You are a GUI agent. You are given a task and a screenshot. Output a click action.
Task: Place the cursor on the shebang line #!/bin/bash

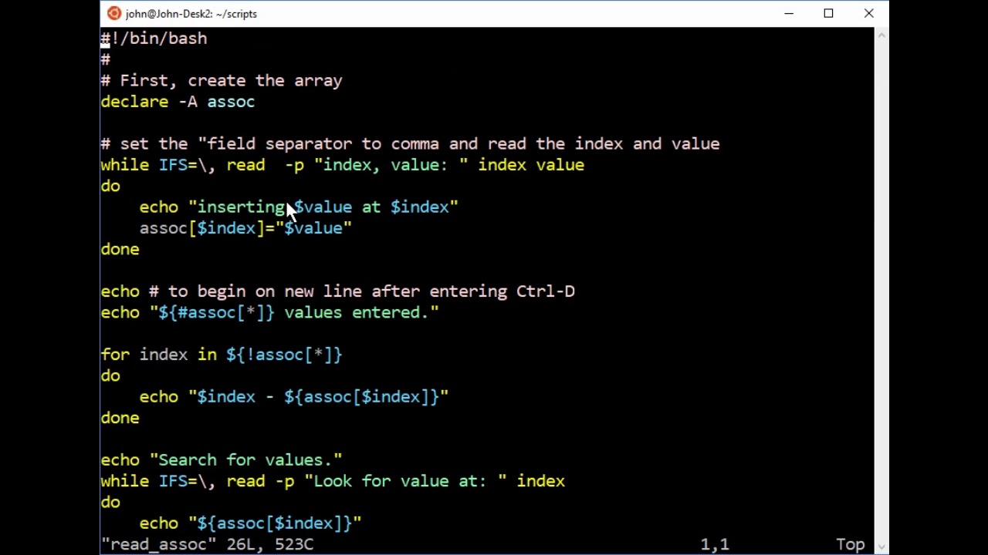click(x=153, y=39)
